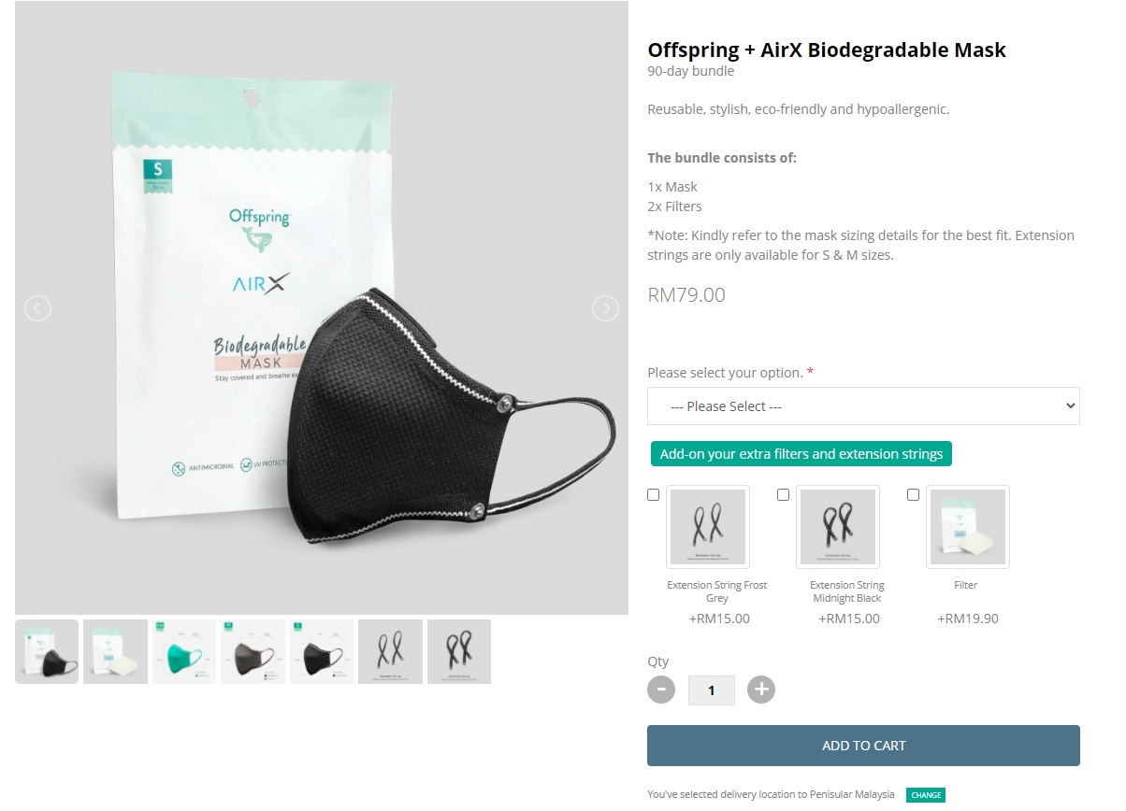Screen dimensions: 1126x811
Task: View last extension string thumbnail
Action: pos(459,651)
